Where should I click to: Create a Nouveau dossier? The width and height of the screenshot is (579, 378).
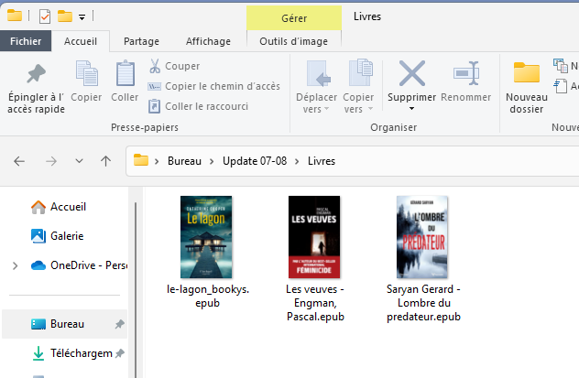tap(527, 88)
